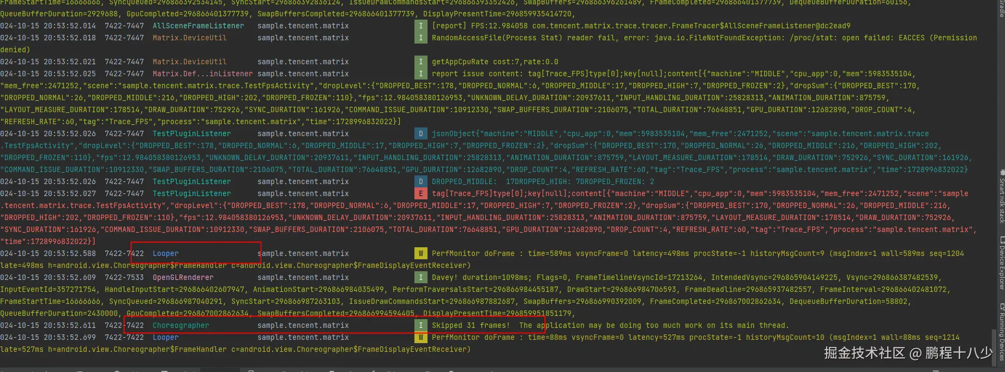
Task: Click the Matrix.Def...inListener log tag
Action: pos(202,74)
